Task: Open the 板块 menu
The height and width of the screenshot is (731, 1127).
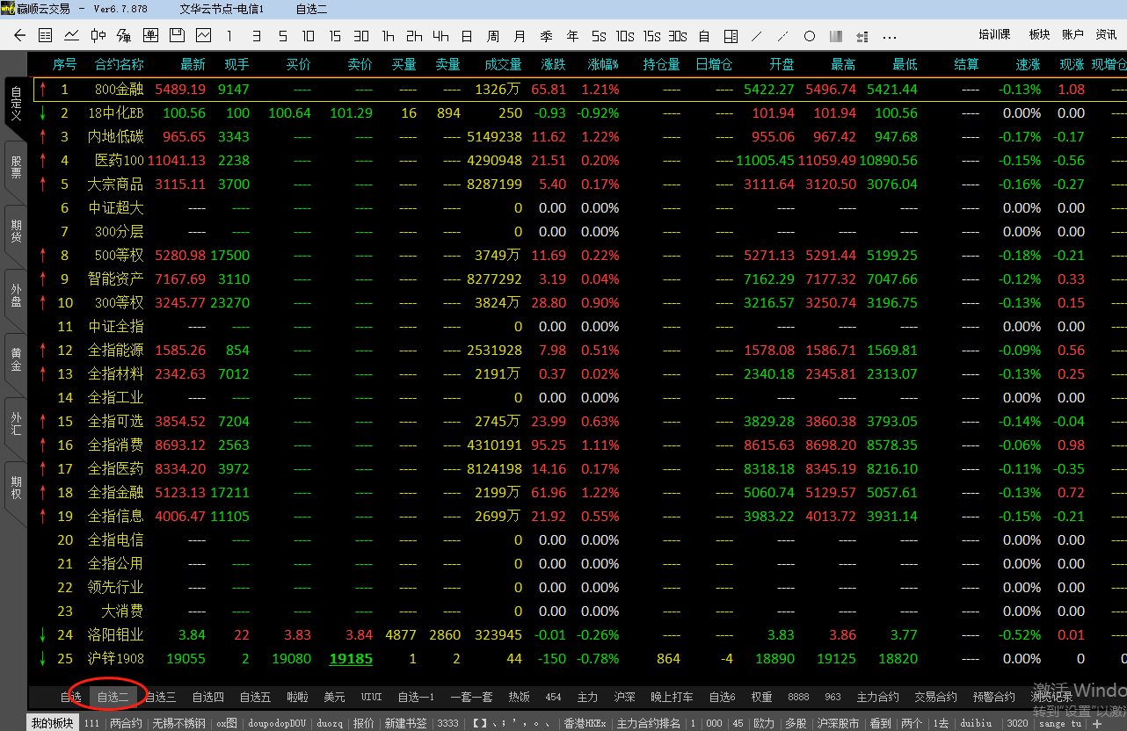Action: pyautogui.click(x=1040, y=34)
